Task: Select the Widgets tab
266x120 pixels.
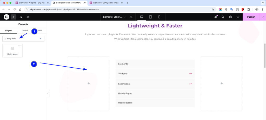Action: click(x=8, y=31)
